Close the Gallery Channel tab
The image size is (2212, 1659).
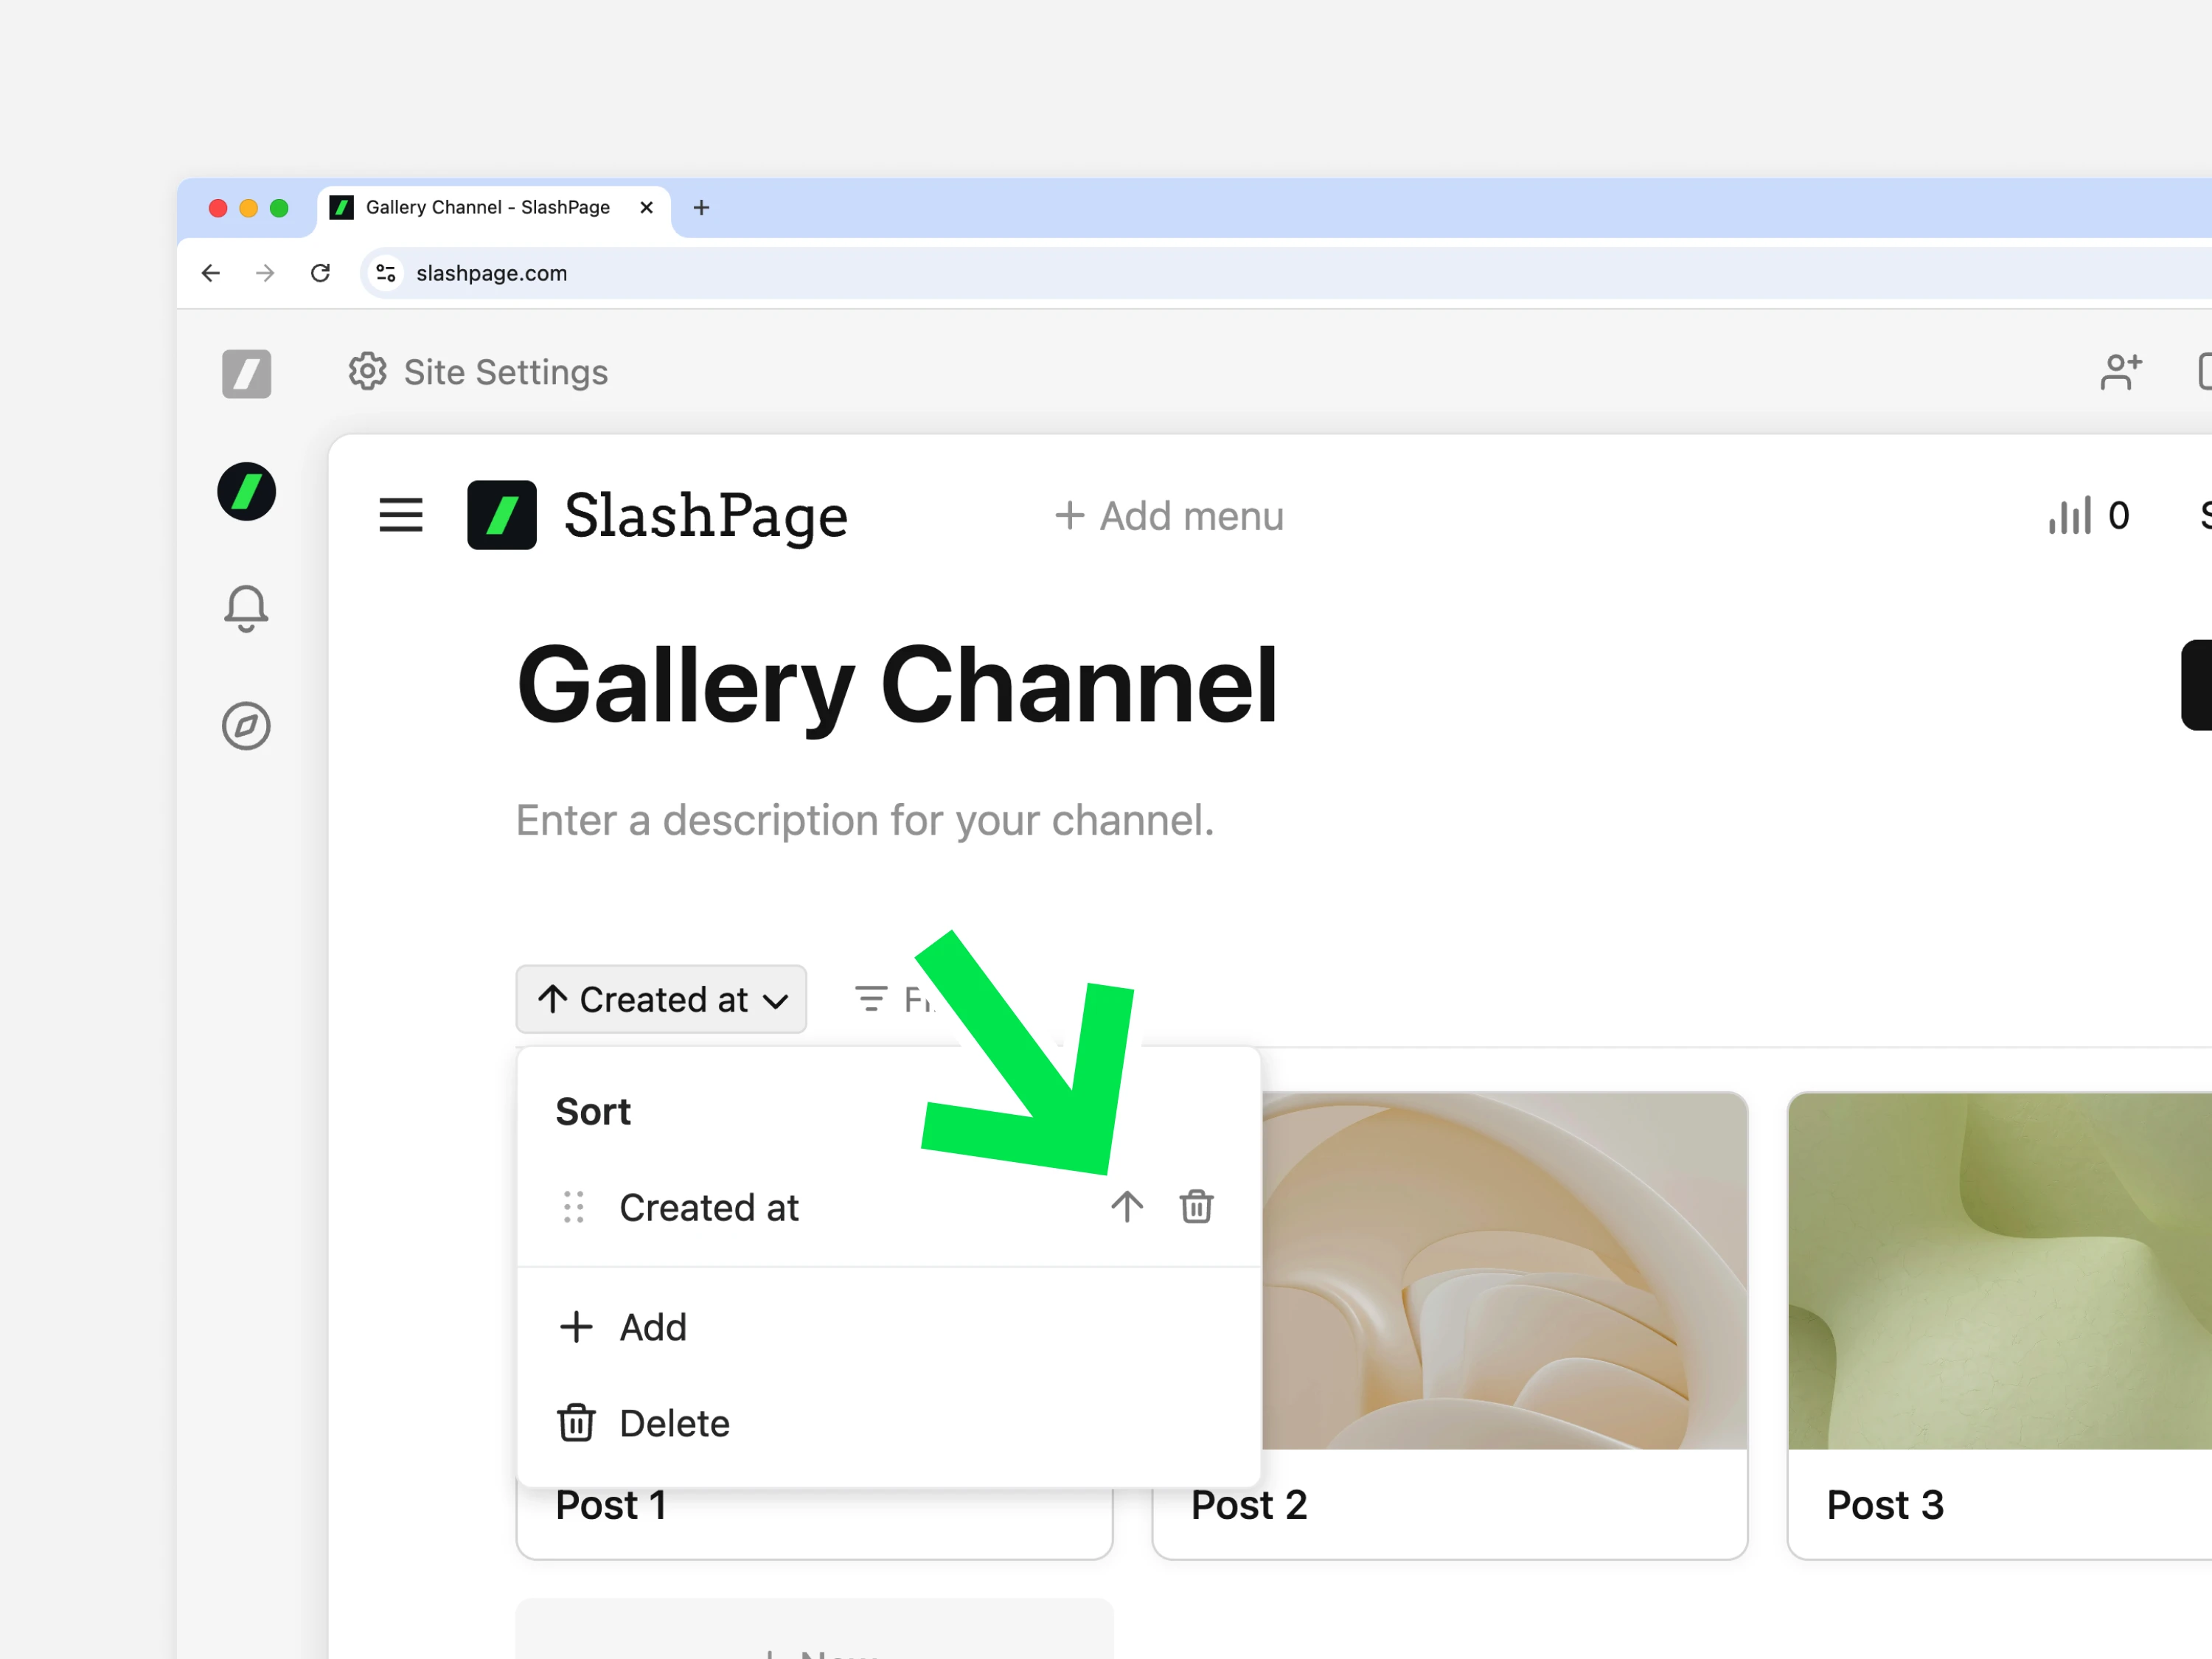click(x=646, y=207)
